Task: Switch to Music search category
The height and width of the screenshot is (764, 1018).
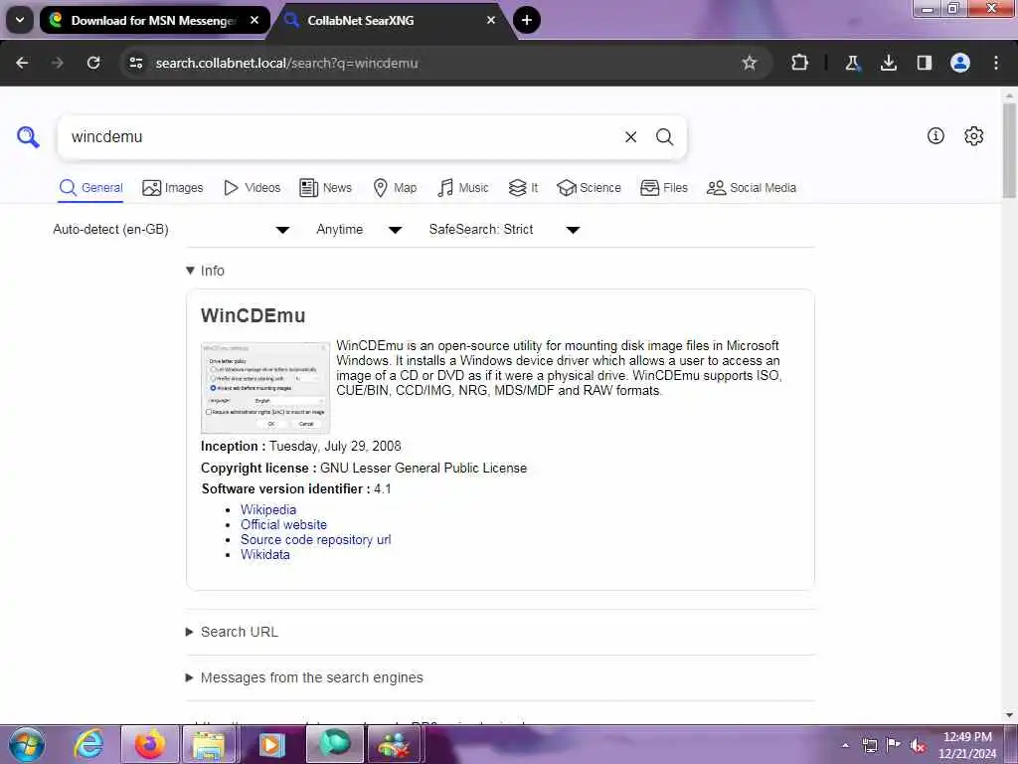Action: click(463, 188)
